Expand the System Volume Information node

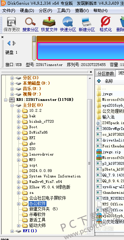(x=19, y=176)
